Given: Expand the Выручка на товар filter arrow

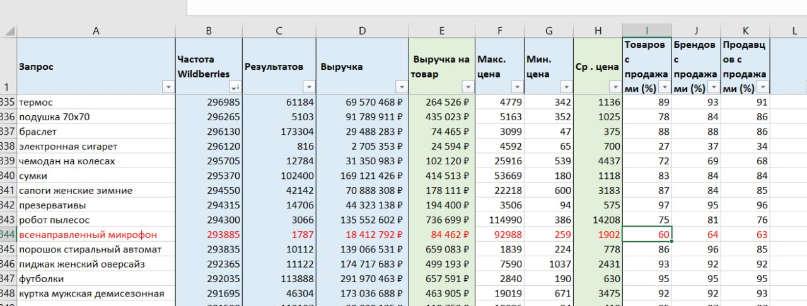Looking at the screenshot, I should coord(467,88).
